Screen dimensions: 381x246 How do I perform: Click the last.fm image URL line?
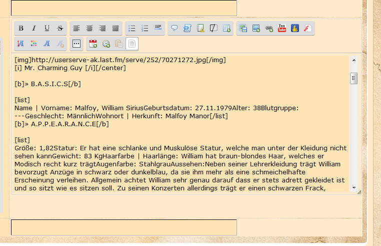point(120,60)
